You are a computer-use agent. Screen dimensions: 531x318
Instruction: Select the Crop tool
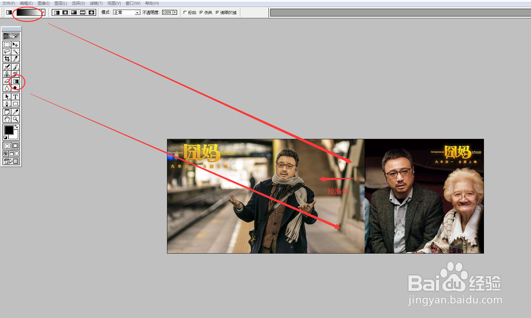tap(7, 59)
